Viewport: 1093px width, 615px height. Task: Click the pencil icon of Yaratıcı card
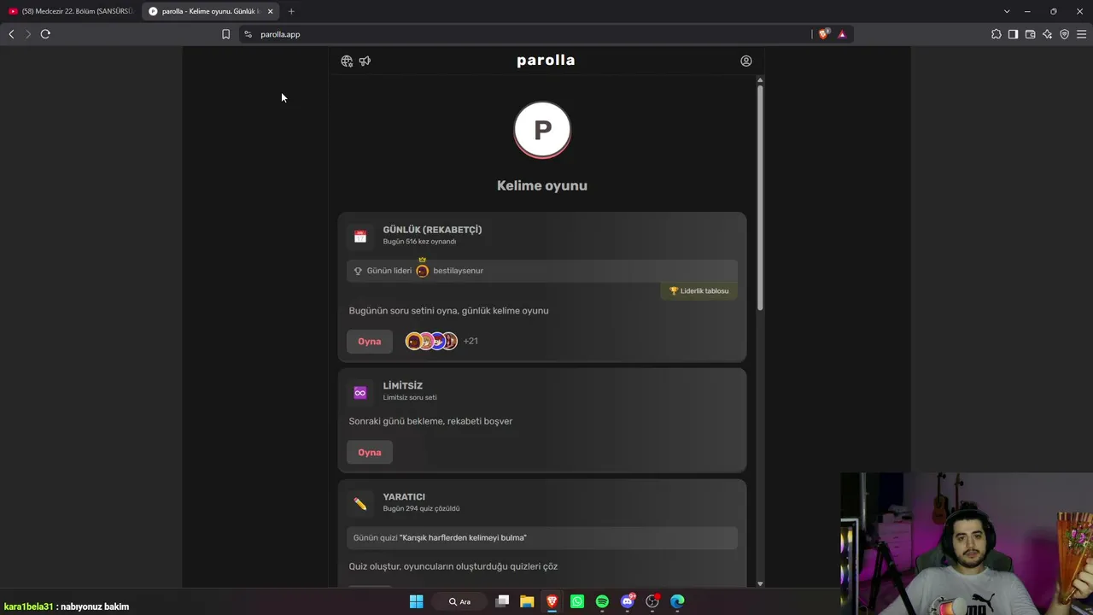[x=360, y=504]
